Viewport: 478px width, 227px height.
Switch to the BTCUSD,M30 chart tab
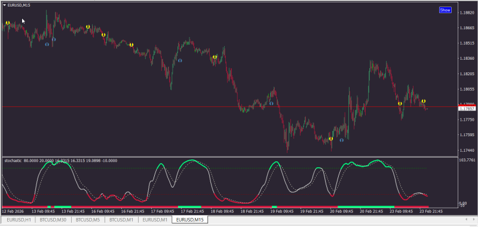[53, 219]
